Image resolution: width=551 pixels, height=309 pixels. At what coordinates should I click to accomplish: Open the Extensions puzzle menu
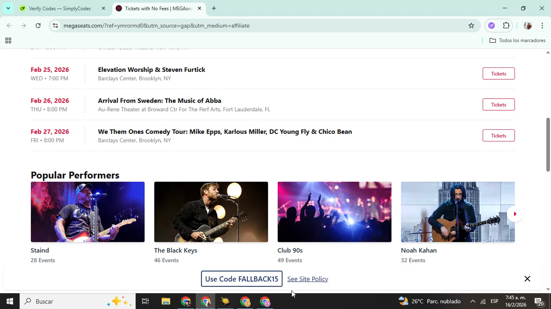tap(506, 26)
